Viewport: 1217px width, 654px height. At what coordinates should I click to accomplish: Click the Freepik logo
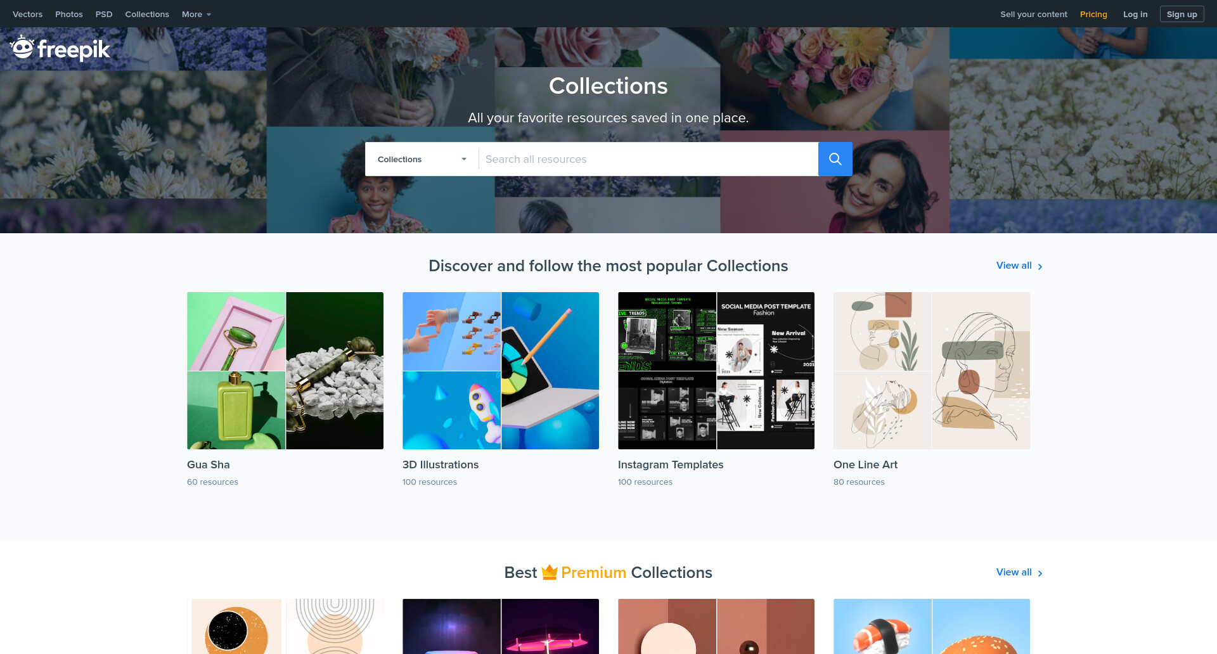point(60,48)
